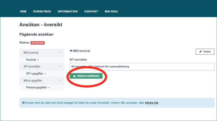Open MIN SIDA from the top menu
Image resolution: width=217 pixels, height=121 pixels.
tap(111, 12)
